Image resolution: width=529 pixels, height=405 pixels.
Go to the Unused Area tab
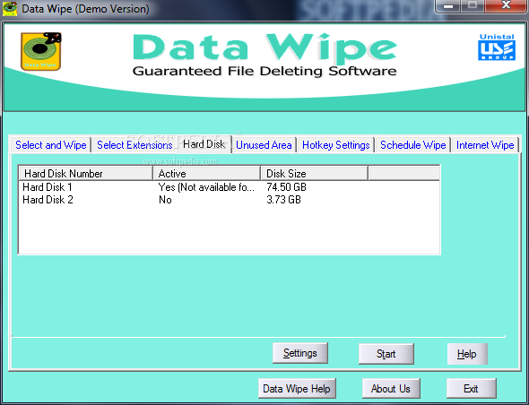[x=264, y=145]
